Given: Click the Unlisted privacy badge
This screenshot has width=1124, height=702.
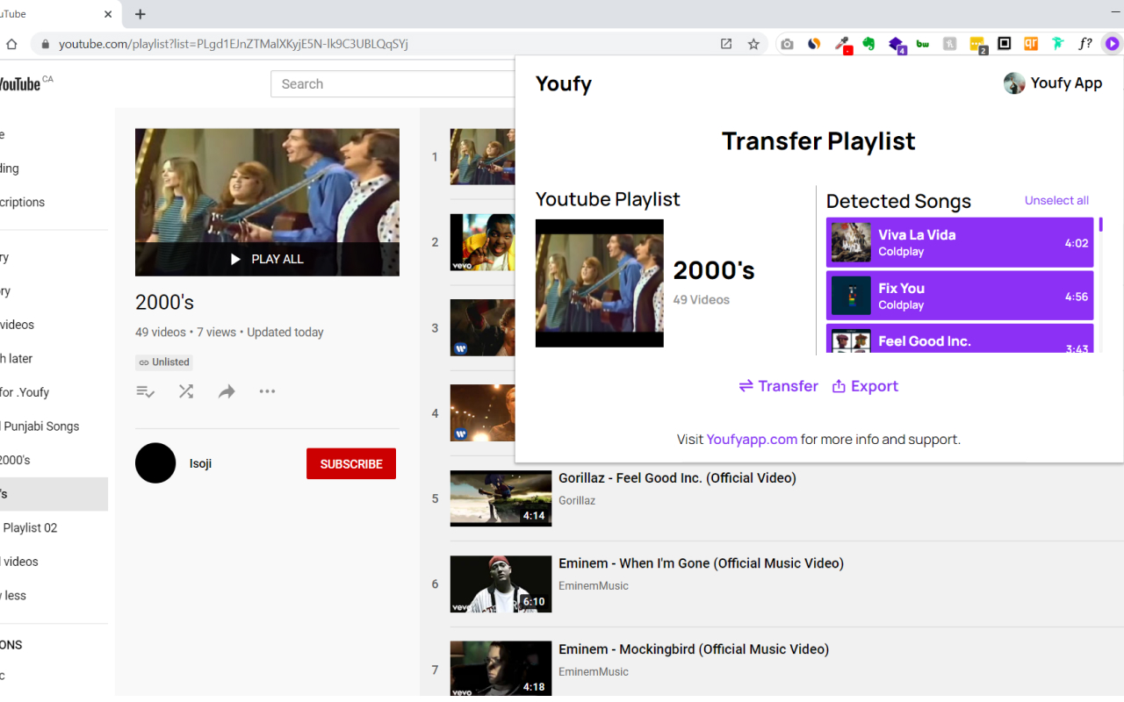Looking at the screenshot, I should (164, 362).
